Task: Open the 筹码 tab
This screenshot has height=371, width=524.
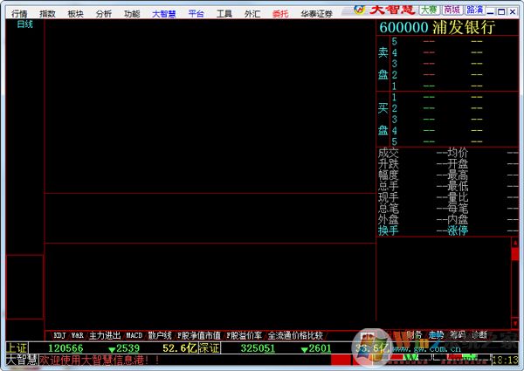Action: (x=458, y=334)
